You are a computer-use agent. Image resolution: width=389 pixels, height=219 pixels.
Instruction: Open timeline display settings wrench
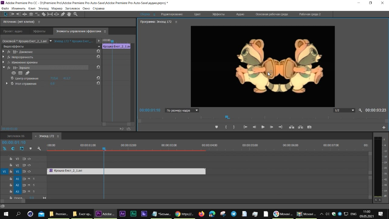coord(39,148)
